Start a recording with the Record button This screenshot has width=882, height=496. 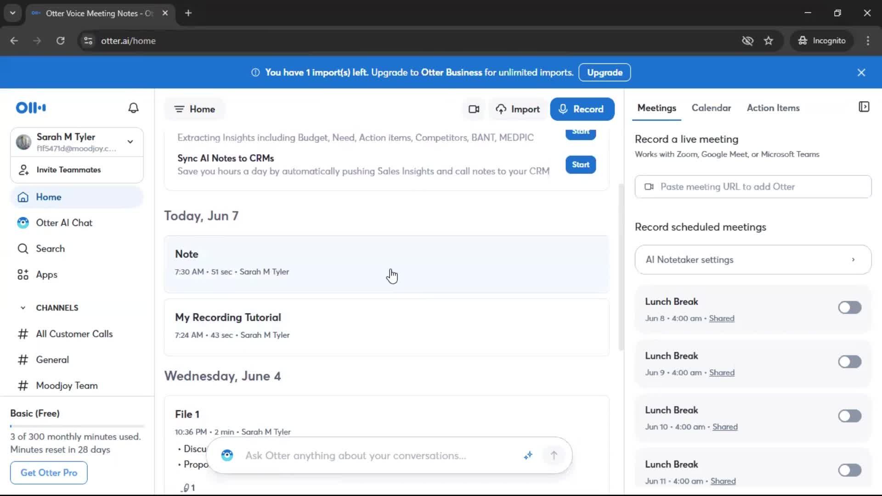click(582, 109)
